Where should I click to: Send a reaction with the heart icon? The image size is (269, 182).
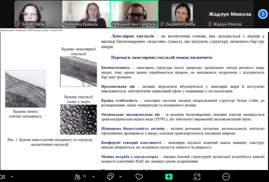coord(139,176)
